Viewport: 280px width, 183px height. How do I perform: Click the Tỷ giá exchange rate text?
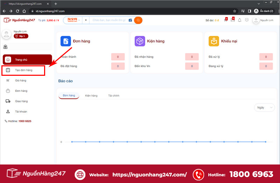point(49,20)
